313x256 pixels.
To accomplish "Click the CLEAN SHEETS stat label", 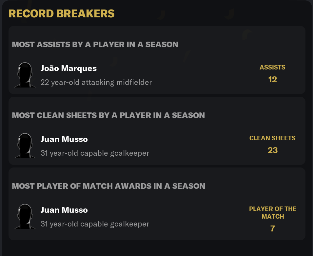I will [x=272, y=138].
